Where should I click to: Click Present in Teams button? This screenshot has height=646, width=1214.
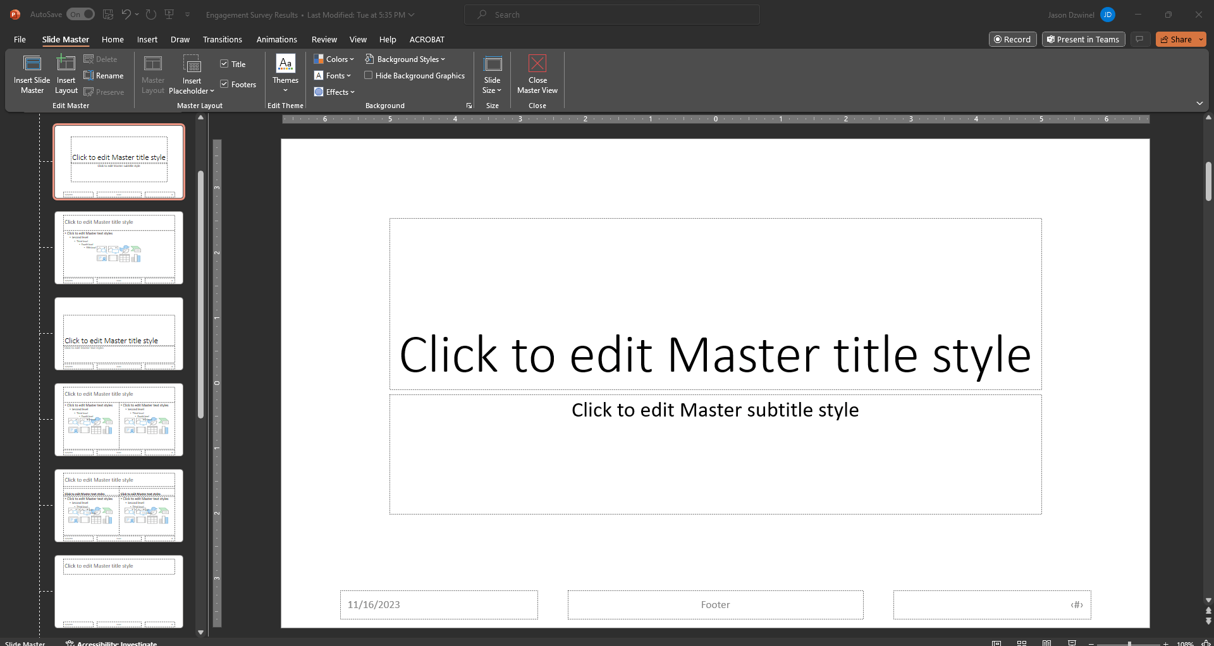1083,39
